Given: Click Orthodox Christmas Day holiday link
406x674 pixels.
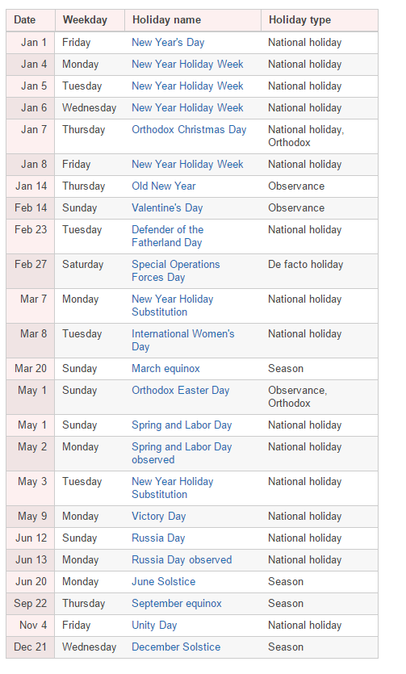Looking at the screenshot, I should (189, 130).
